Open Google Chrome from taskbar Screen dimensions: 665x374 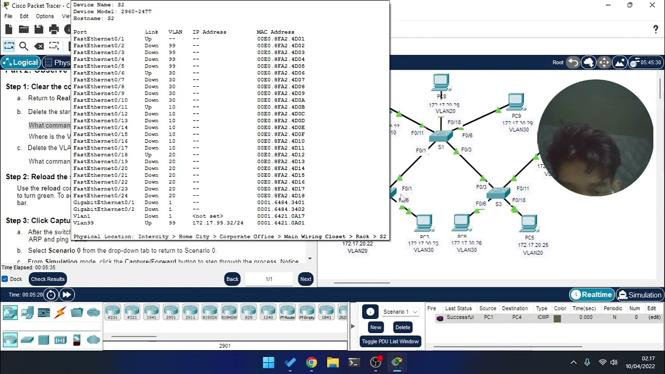(x=311, y=363)
